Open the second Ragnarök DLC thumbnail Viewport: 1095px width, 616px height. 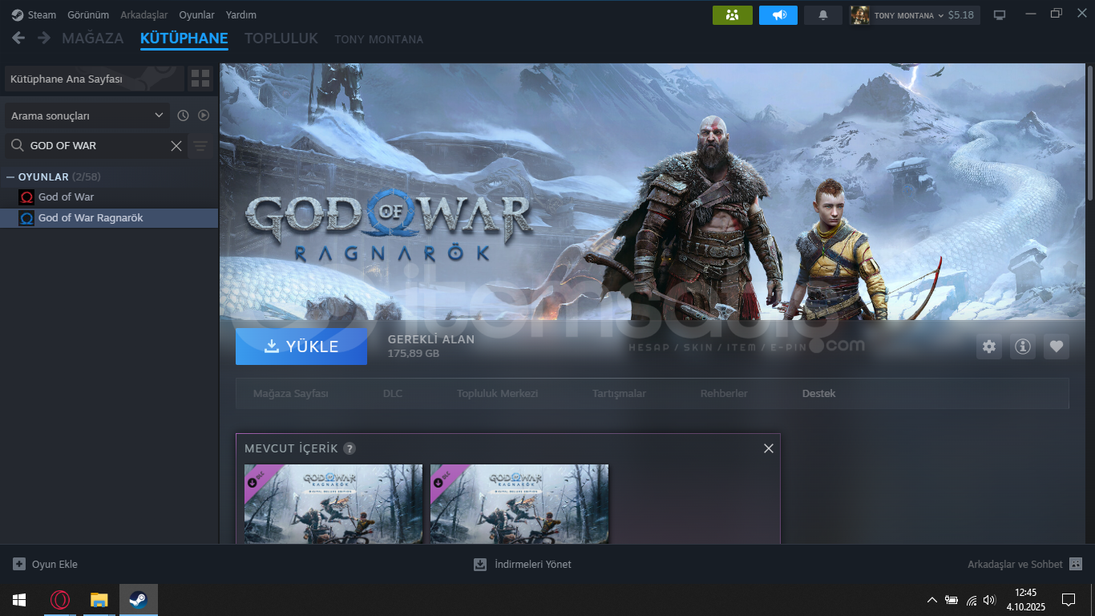pyautogui.click(x=519, y=505)
